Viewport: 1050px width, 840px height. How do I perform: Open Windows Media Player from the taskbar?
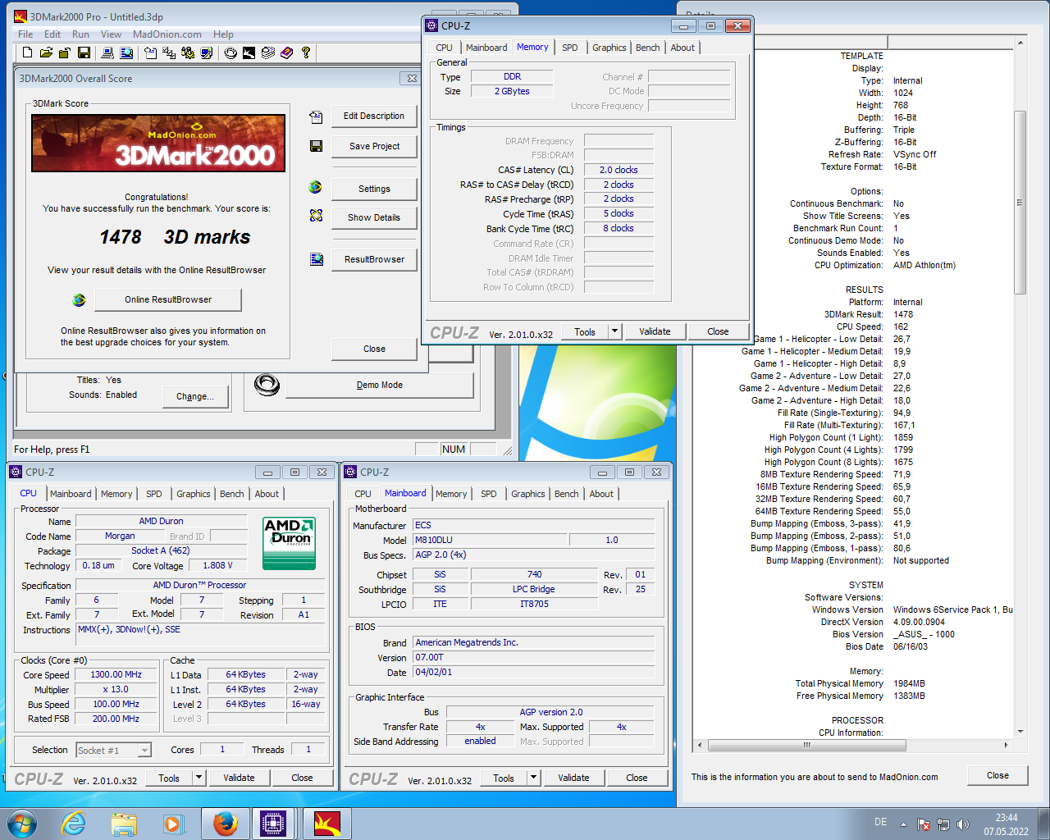click(173, 823)
